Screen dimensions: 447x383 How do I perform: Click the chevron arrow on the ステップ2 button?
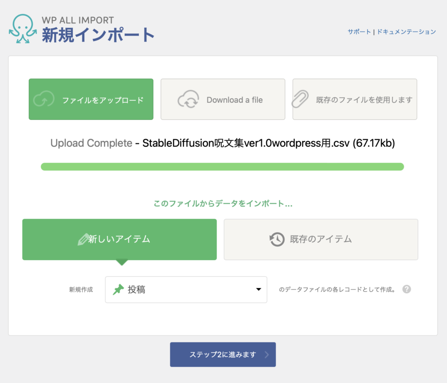[x=267, y=354]
